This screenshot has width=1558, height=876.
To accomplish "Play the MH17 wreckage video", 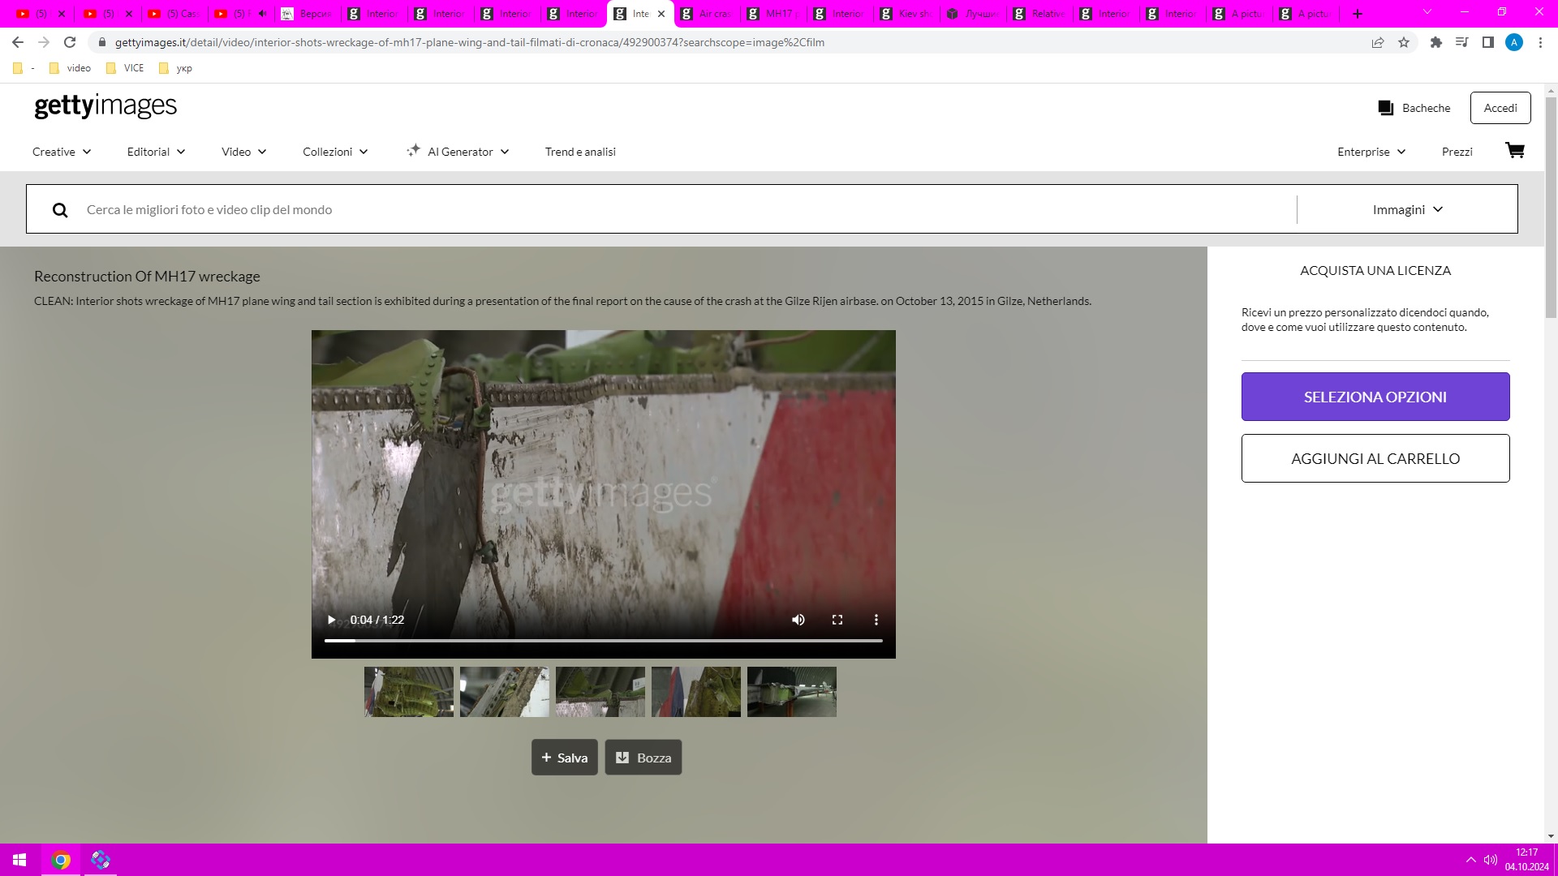I will 331,620.
